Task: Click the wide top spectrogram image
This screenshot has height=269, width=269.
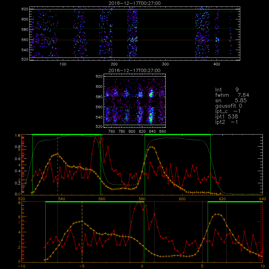Action: coord(135,33)
